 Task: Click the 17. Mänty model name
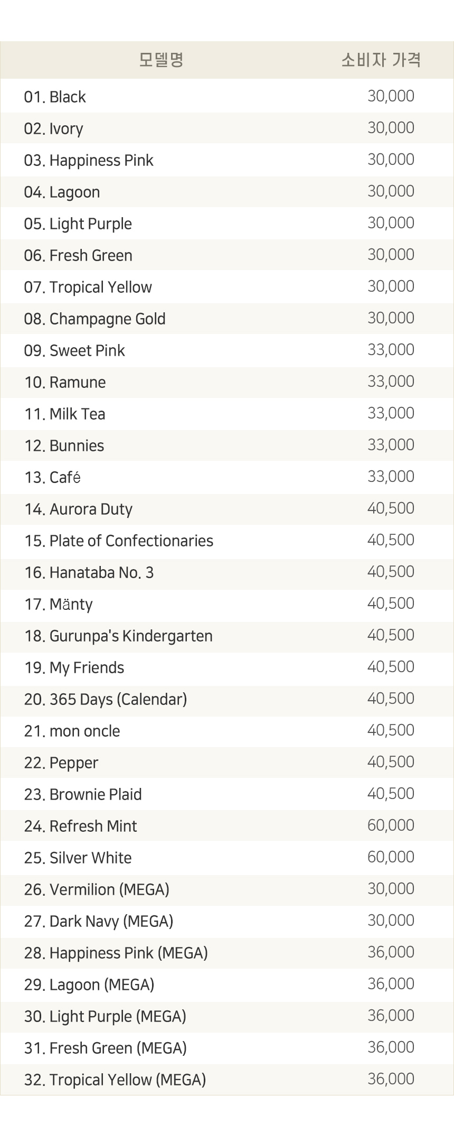click(59, 605)
